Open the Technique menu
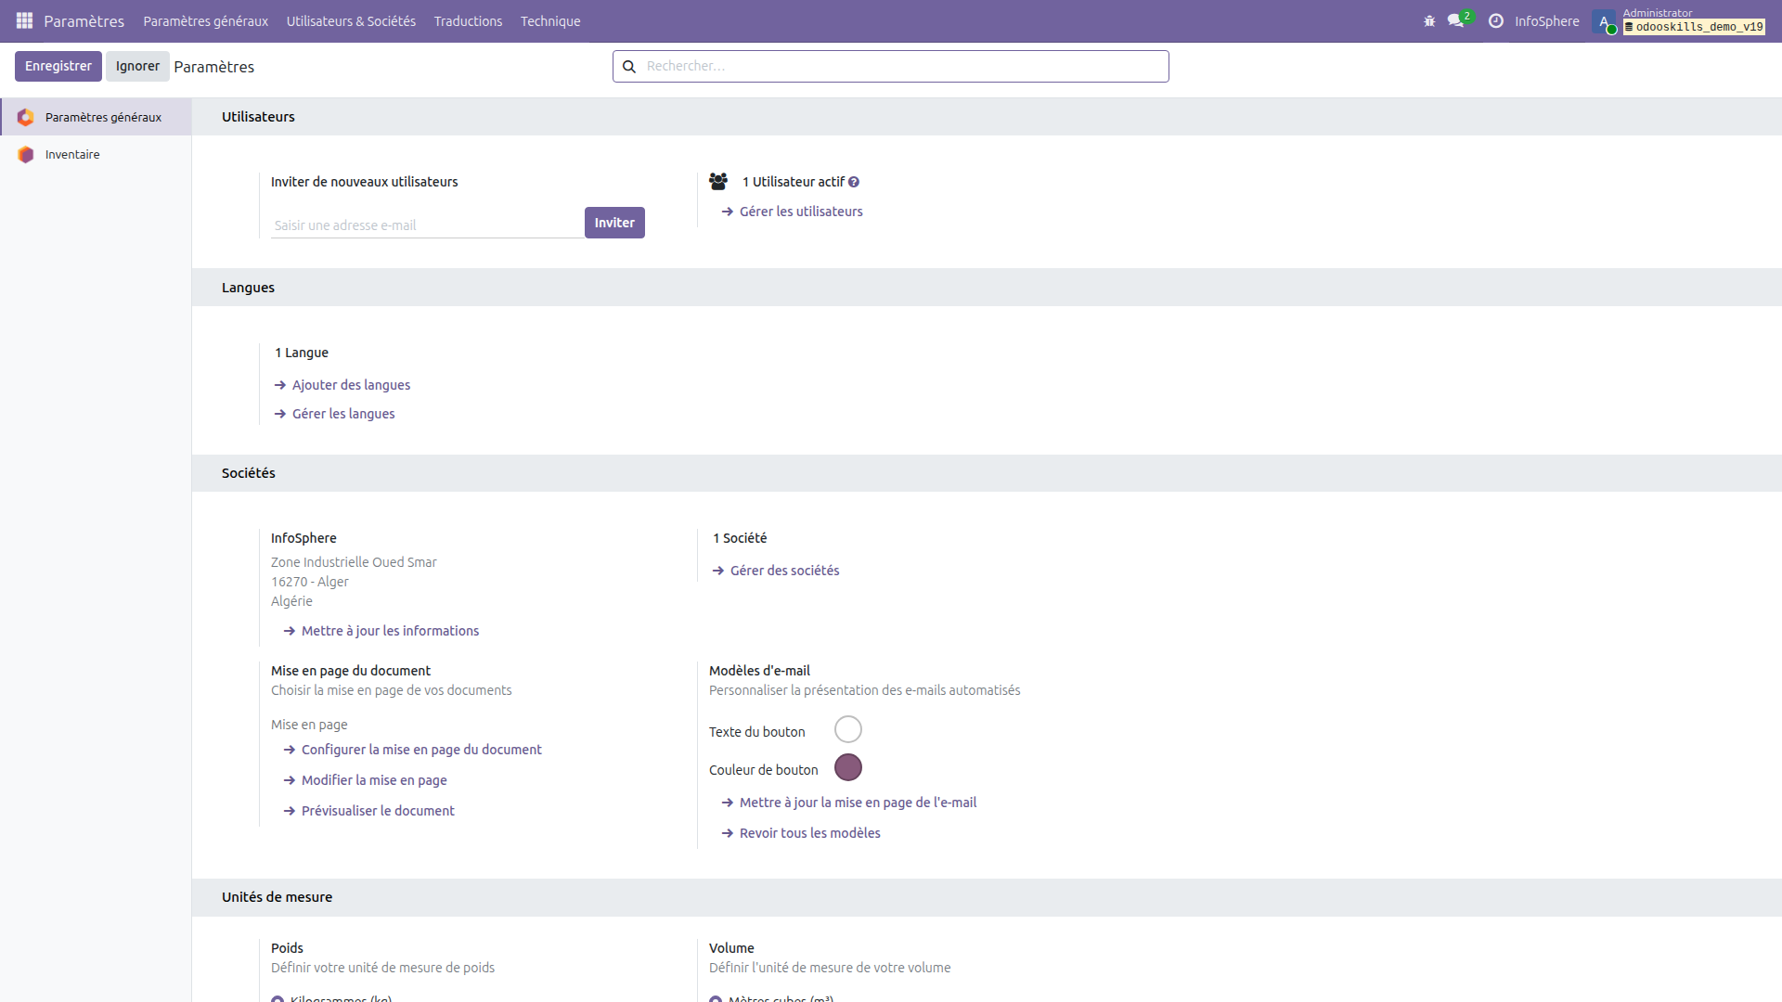 [549, 20]
